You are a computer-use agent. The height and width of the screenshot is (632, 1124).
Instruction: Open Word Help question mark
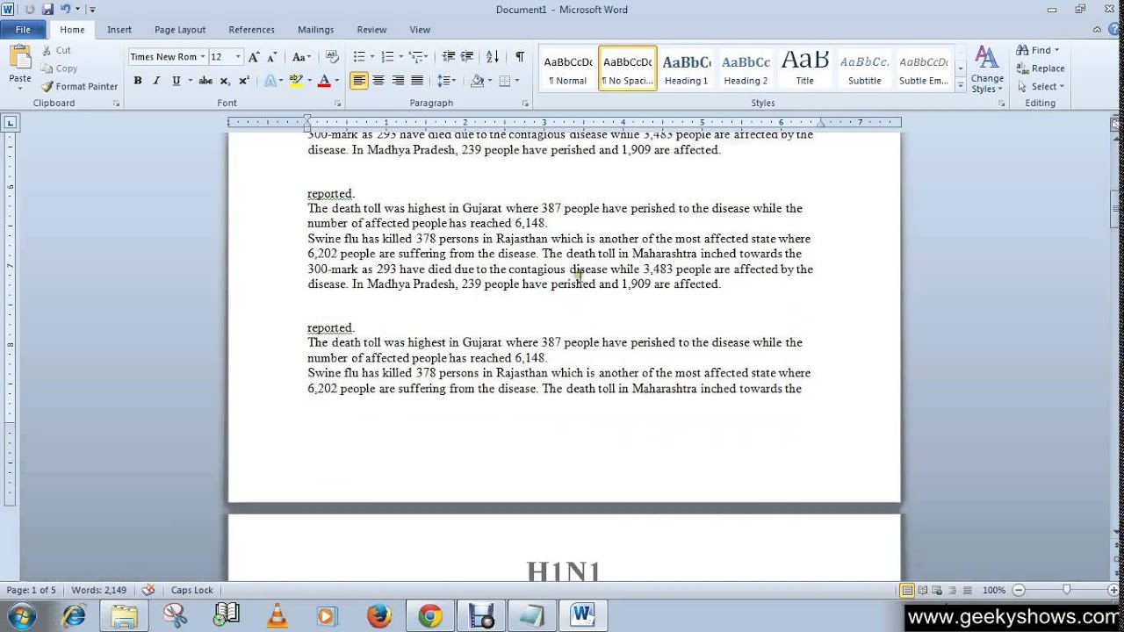[1115, 30]
